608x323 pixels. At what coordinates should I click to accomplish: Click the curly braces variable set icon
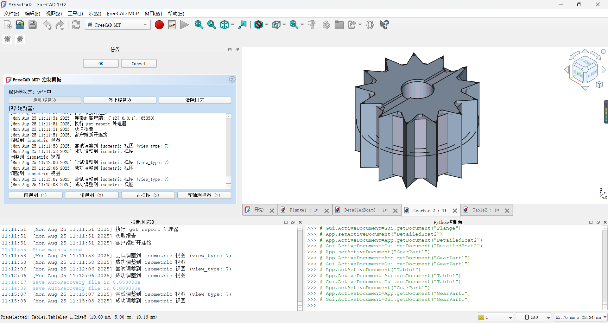(370, 25)
